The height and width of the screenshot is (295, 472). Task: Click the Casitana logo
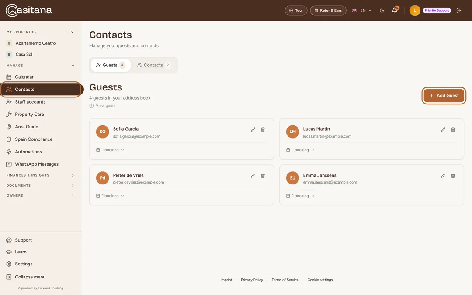tap(28, 10)
